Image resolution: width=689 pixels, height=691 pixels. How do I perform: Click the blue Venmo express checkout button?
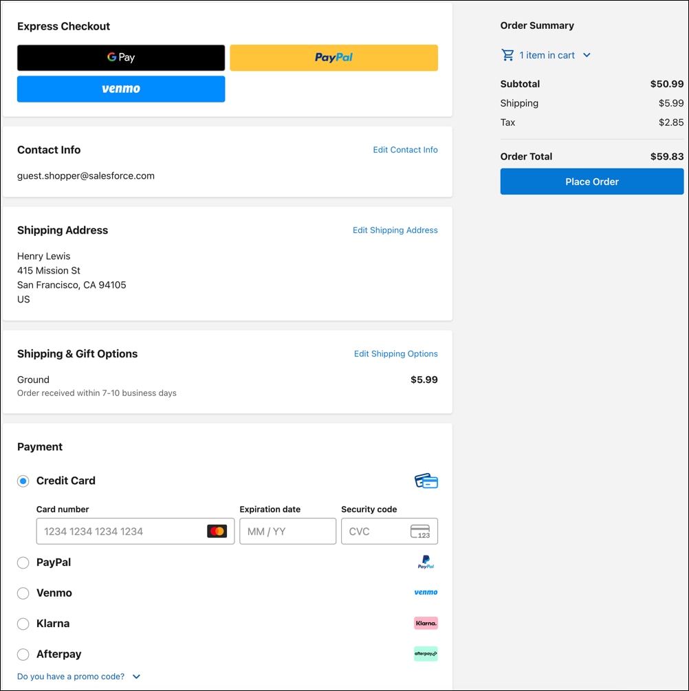click(x=120, y=89)
